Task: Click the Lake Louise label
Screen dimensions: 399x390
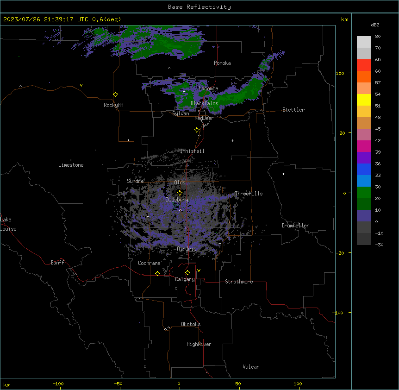Action: (x=8, y=224)
